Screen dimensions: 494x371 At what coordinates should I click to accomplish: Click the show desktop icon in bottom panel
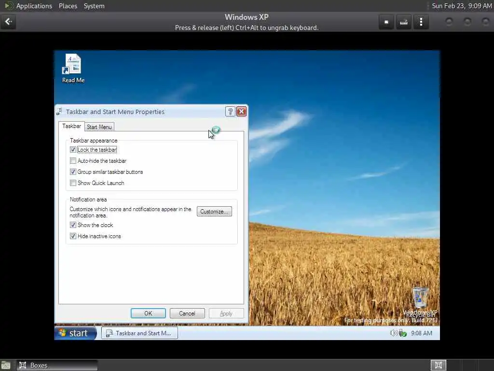[x=5, y=365]
